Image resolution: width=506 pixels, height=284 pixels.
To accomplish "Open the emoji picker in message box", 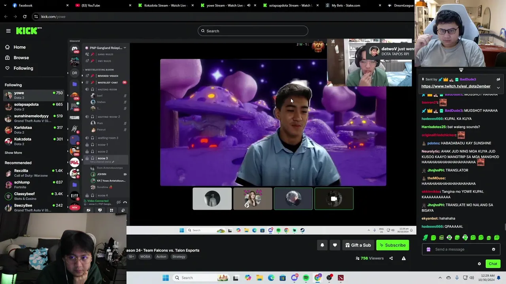I will point(493,249).
